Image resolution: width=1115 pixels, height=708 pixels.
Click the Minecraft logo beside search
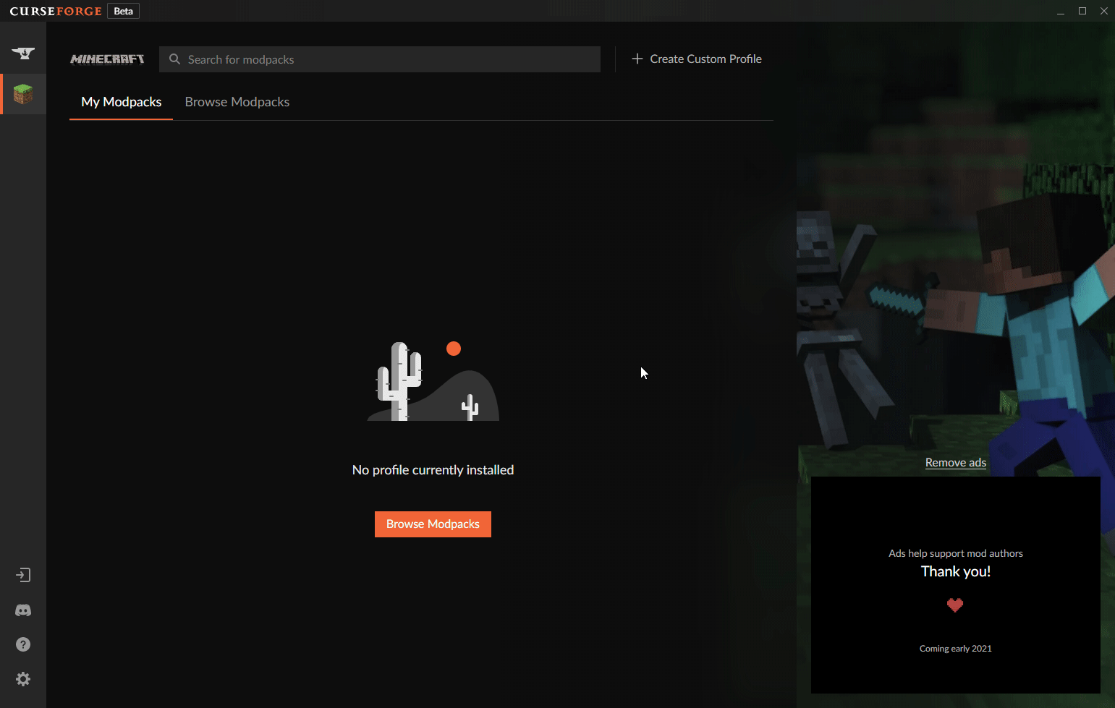click(x=107, y=59)
